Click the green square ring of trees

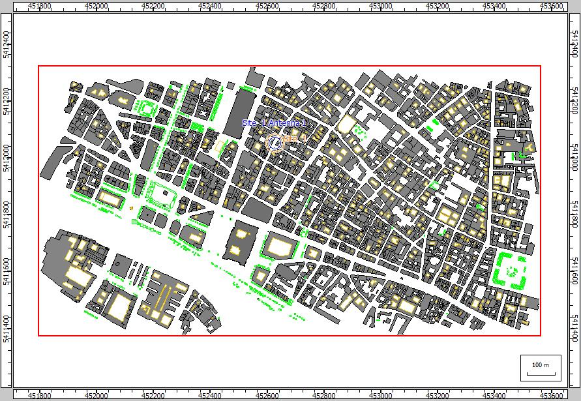tap(510, 269)
